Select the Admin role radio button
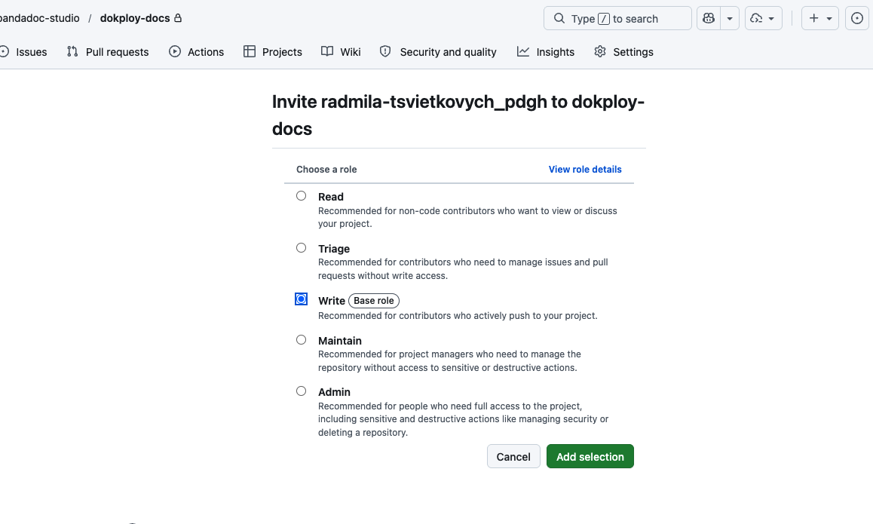This screenshot has height=524, width=873. (x=302, y=391)
